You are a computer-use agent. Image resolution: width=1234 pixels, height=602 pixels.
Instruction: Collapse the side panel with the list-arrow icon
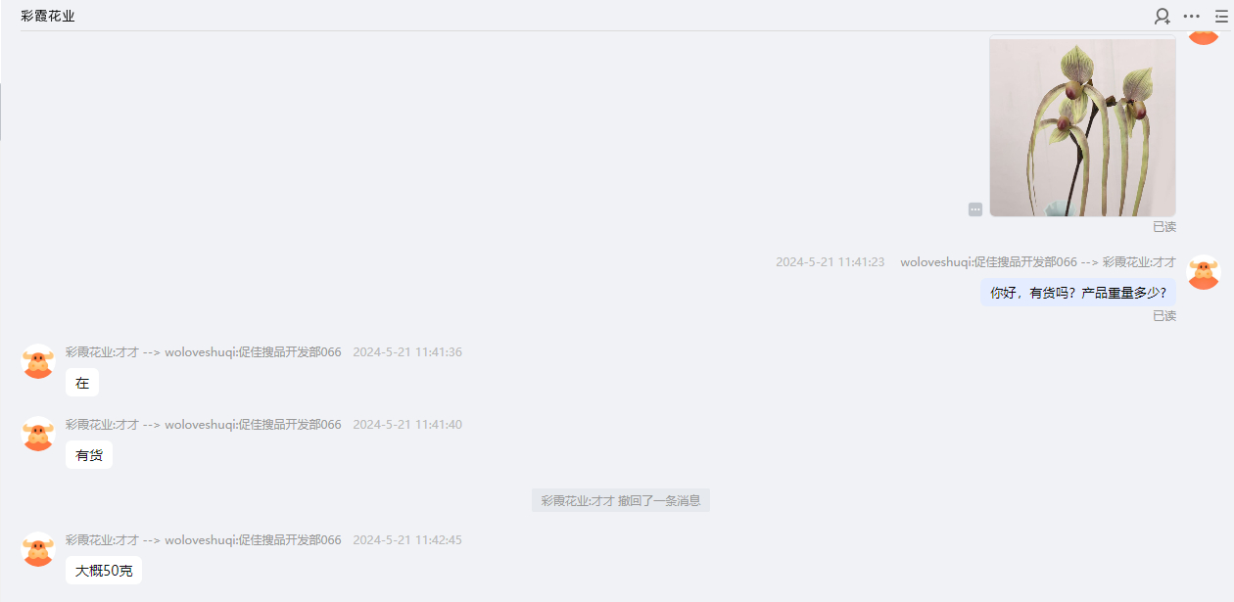point(1221,16)
